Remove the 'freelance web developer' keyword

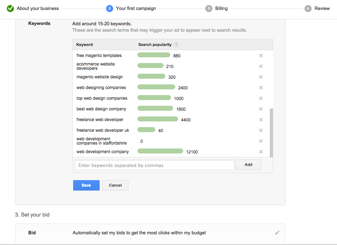[x=261, y=120]
